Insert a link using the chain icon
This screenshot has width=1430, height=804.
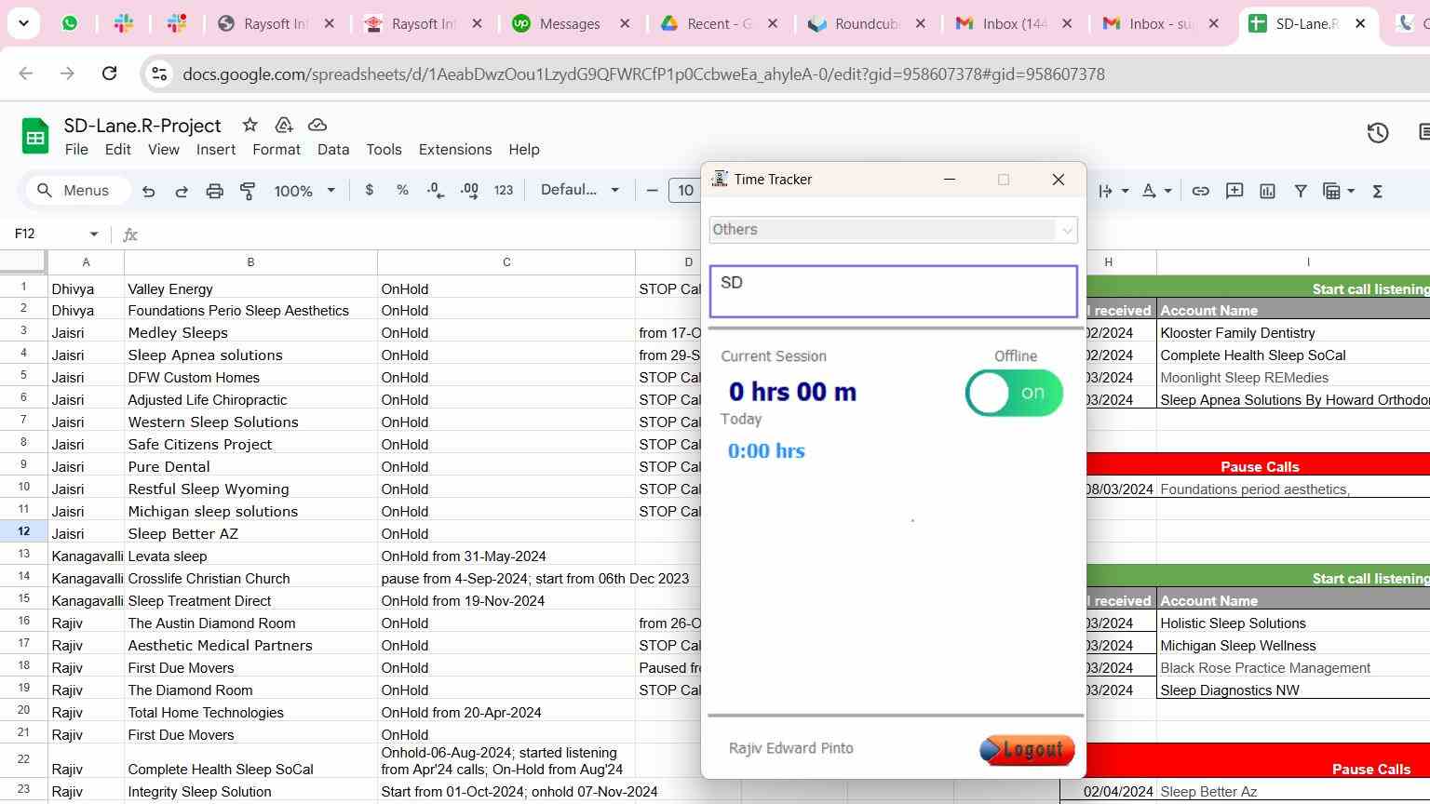click(1201, 191)
